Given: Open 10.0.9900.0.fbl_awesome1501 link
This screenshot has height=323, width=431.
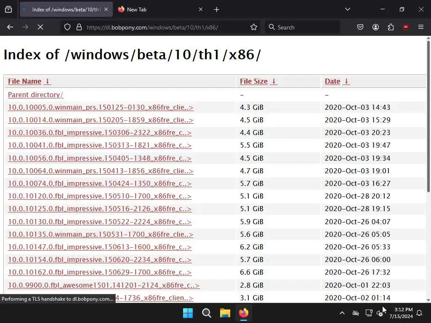Looking at the screenshot, I should point(104,285).
